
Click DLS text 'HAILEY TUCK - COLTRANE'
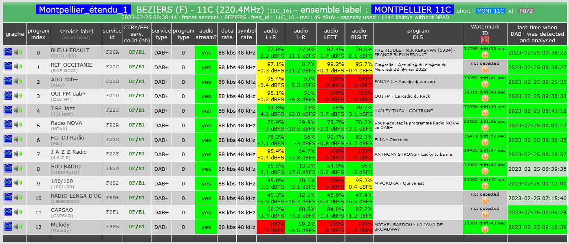coord(404,111)
